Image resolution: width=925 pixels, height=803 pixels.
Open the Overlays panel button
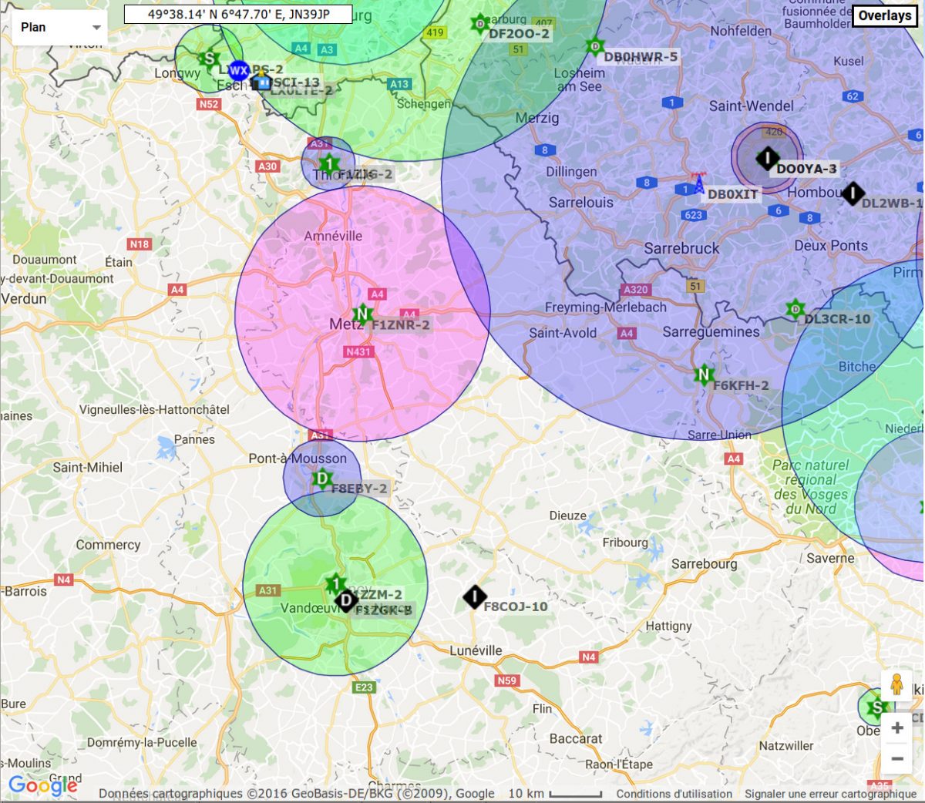(x=884, y=15)
